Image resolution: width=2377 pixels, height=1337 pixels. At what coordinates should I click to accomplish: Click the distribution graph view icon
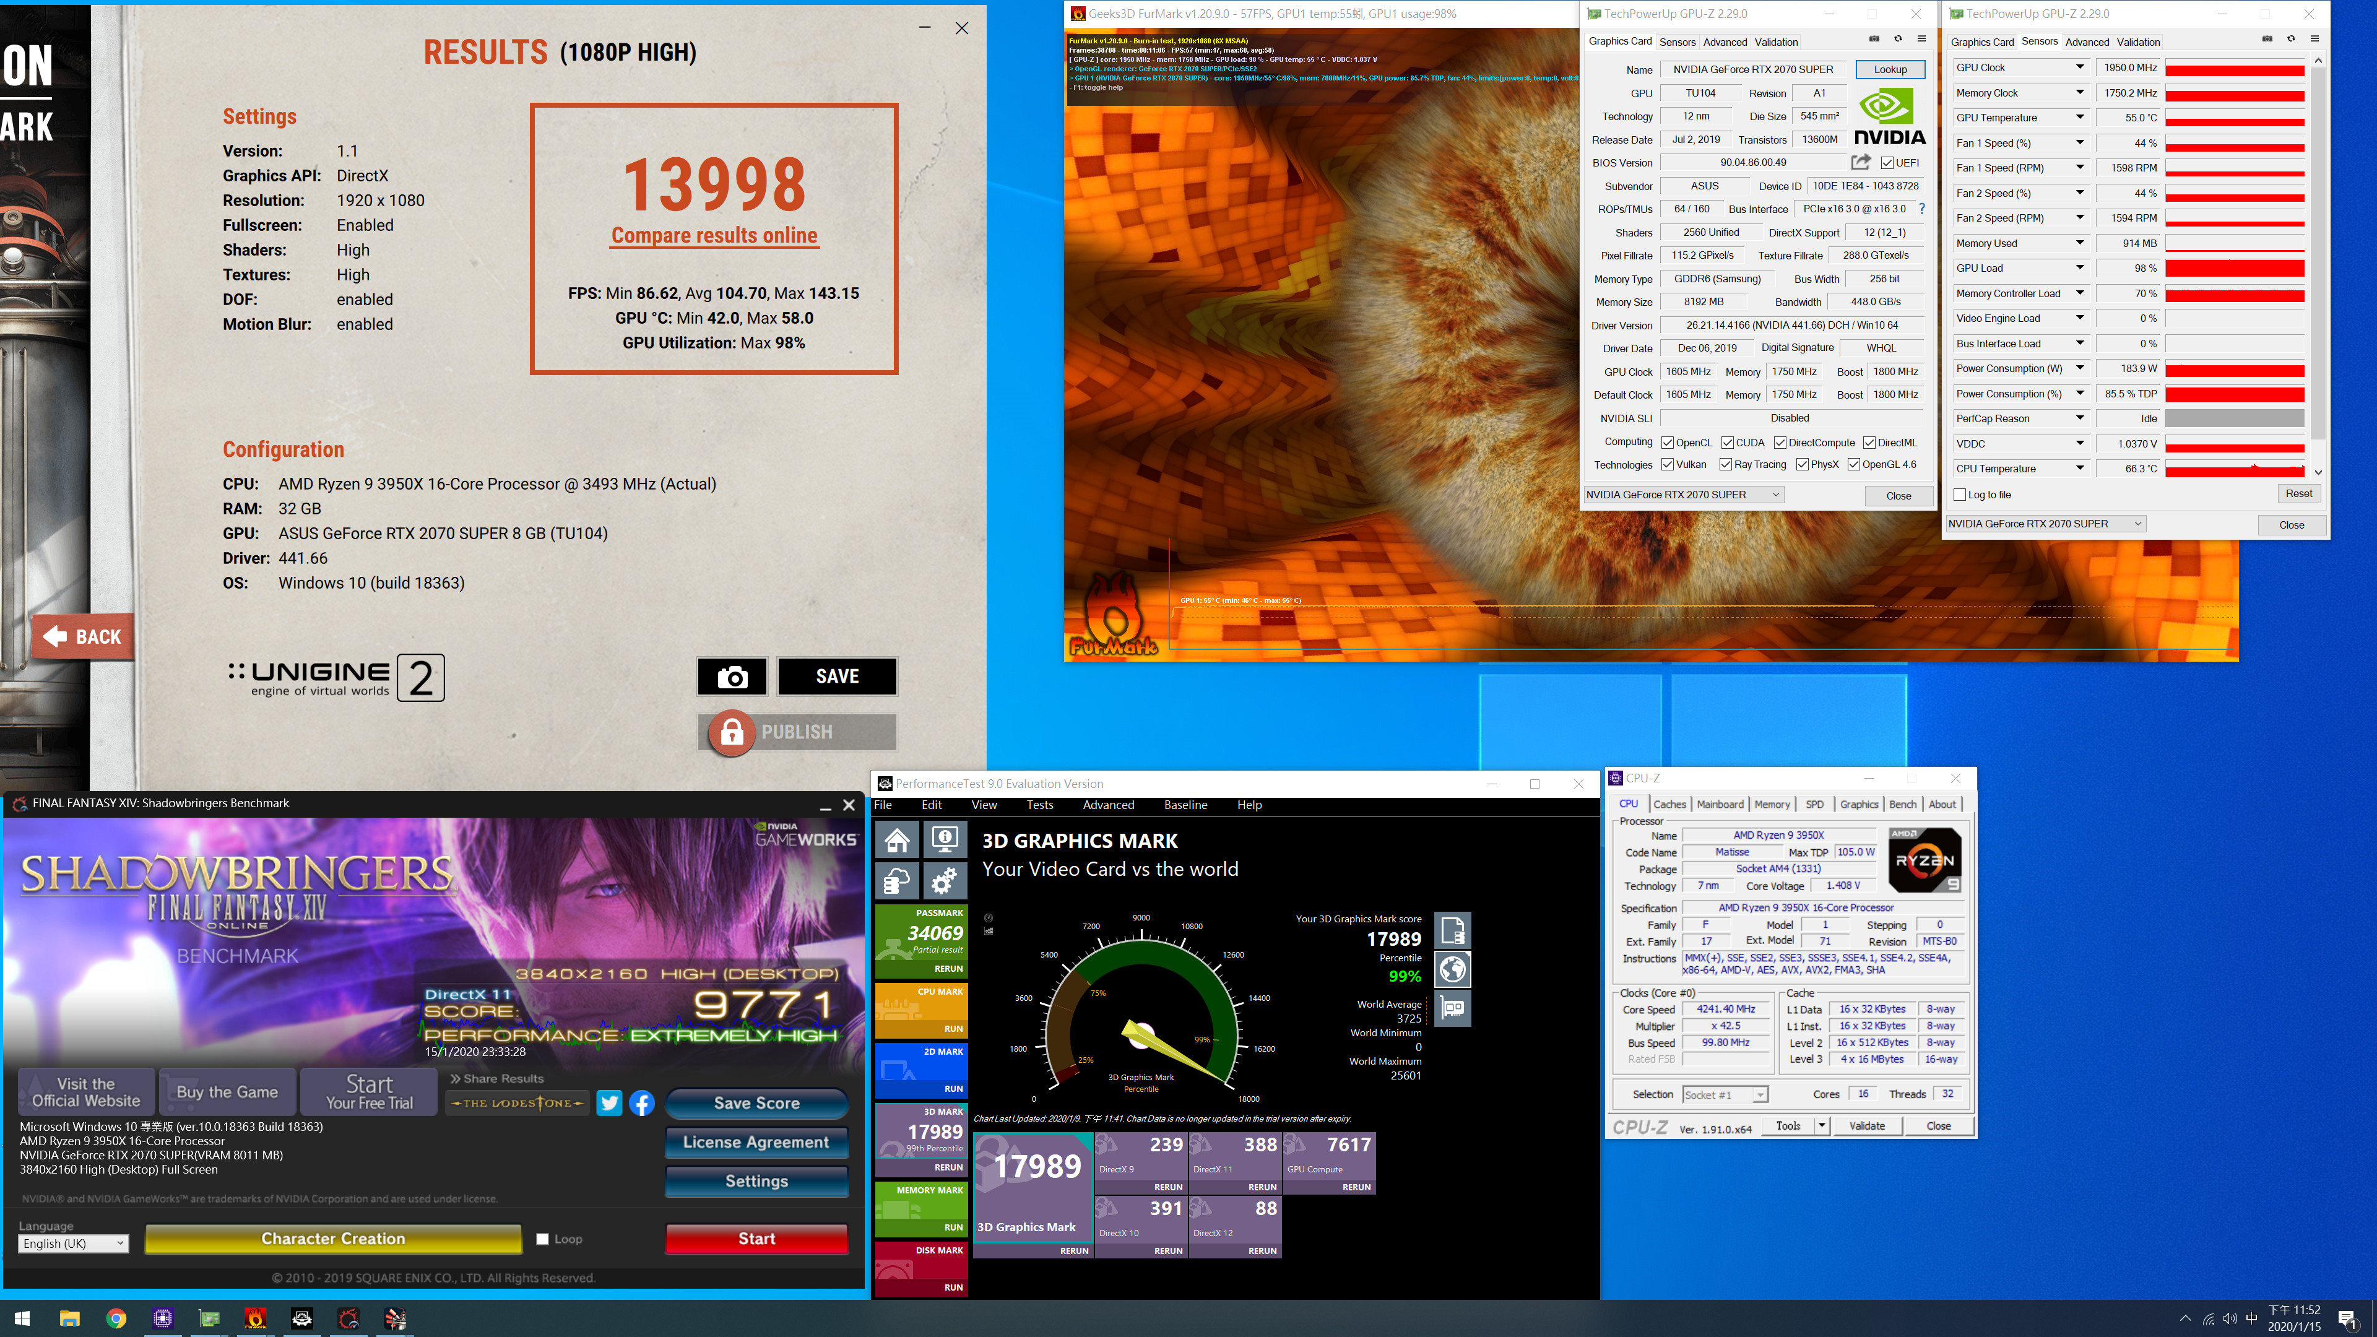pos(989,931)
